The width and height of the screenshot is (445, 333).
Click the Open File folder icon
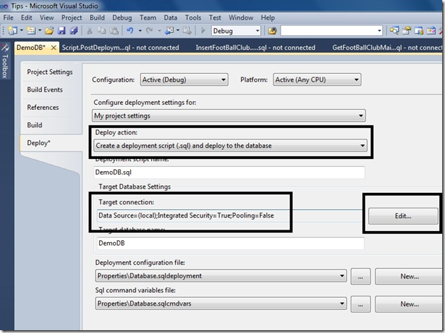point(49,30)
